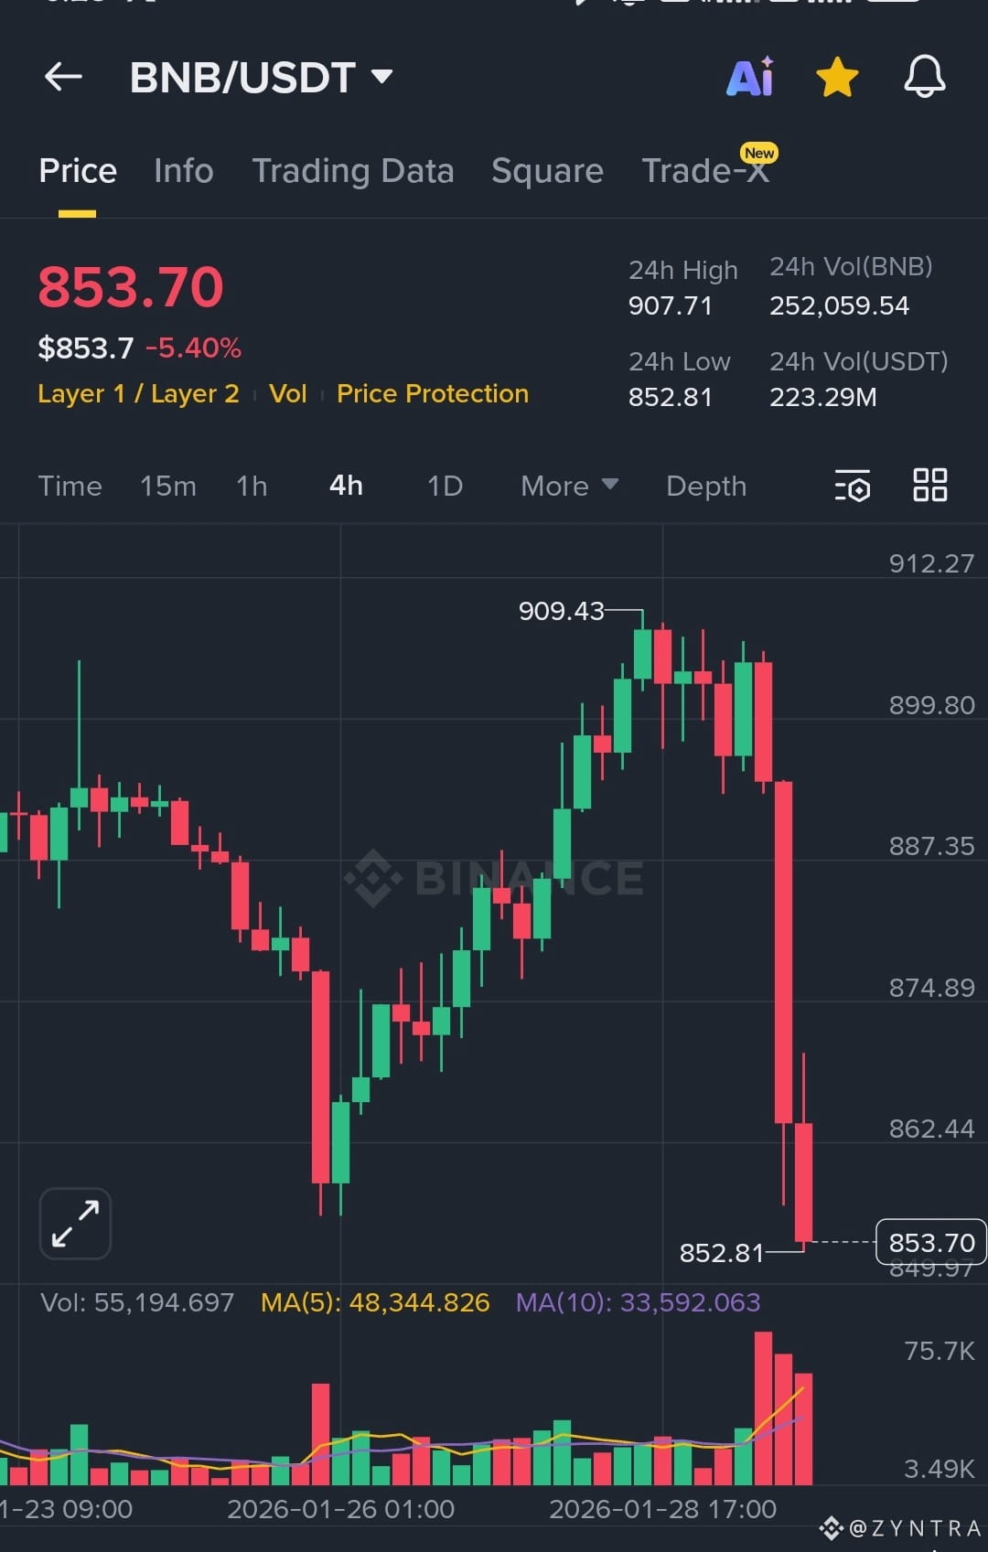
Task: Add BNB/USDT to favorites via star icon
Action: tap(836, 78)
